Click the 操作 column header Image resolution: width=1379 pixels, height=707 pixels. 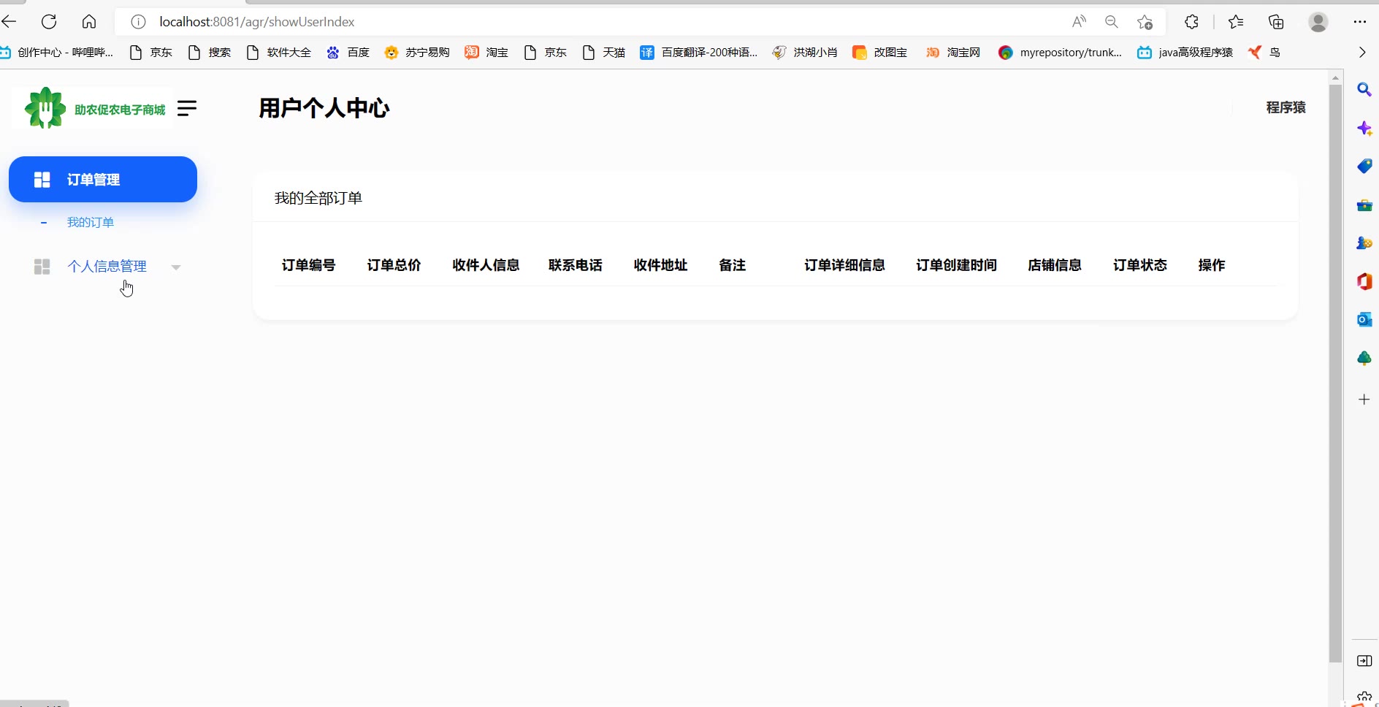(x=1212, y=265)
